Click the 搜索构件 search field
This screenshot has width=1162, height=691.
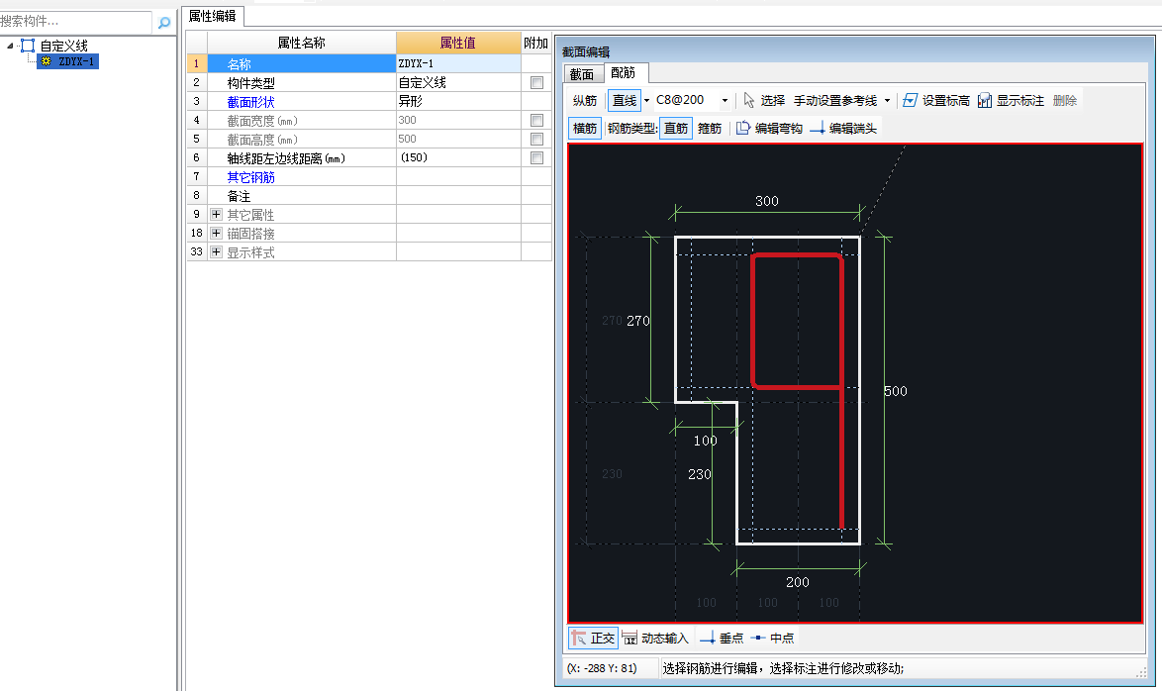click(75, 22)
